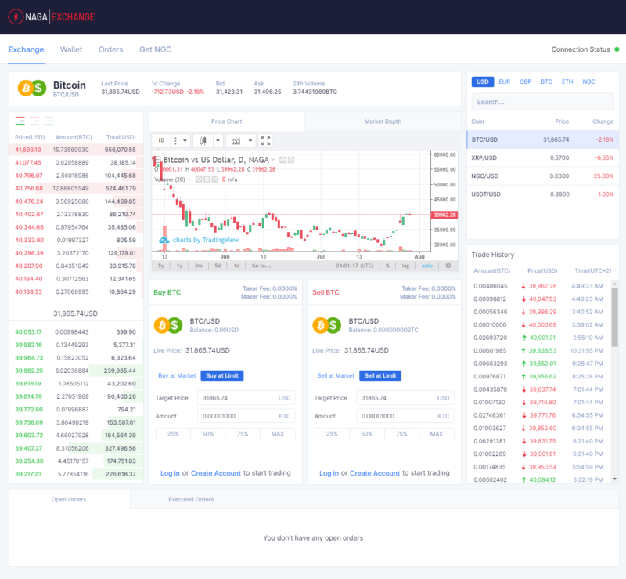Set chart range to 3m
Viewport: 626px width, 579px height.
coord(199,266)
